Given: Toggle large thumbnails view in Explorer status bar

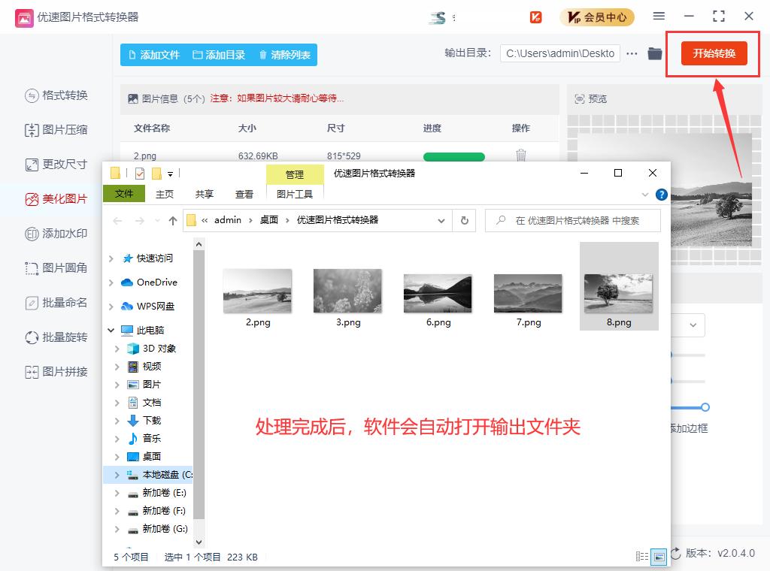Looking at the screenshot, I should point(659,556).
